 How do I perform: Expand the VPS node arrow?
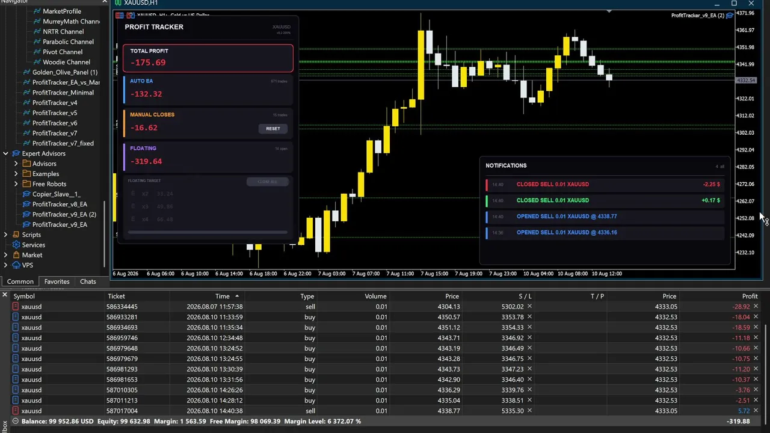tap(5, 265)
